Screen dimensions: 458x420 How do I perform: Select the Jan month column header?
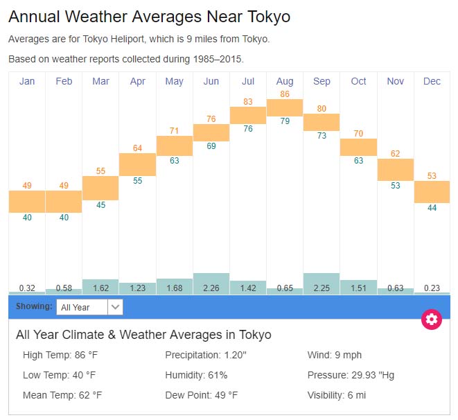[27, 82]
